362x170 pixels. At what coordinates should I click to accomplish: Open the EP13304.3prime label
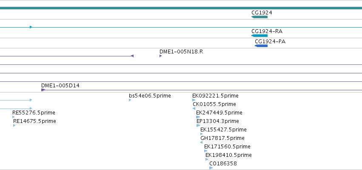tap(218, 121)
